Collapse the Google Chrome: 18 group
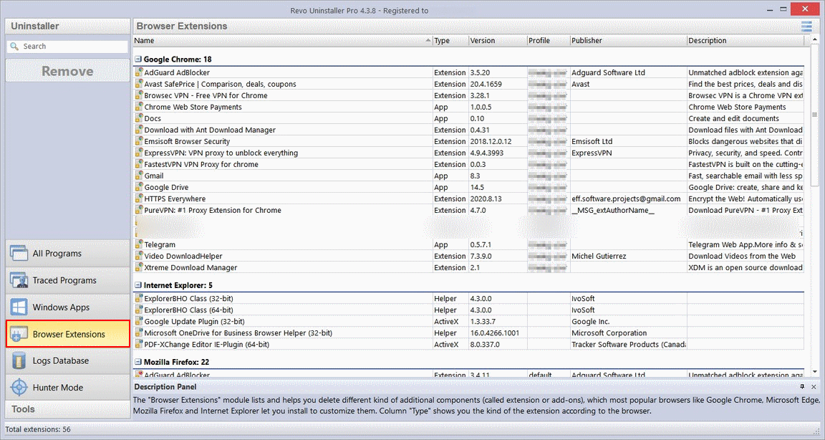This screenshot has width=825, height=440. click(137, 59)
